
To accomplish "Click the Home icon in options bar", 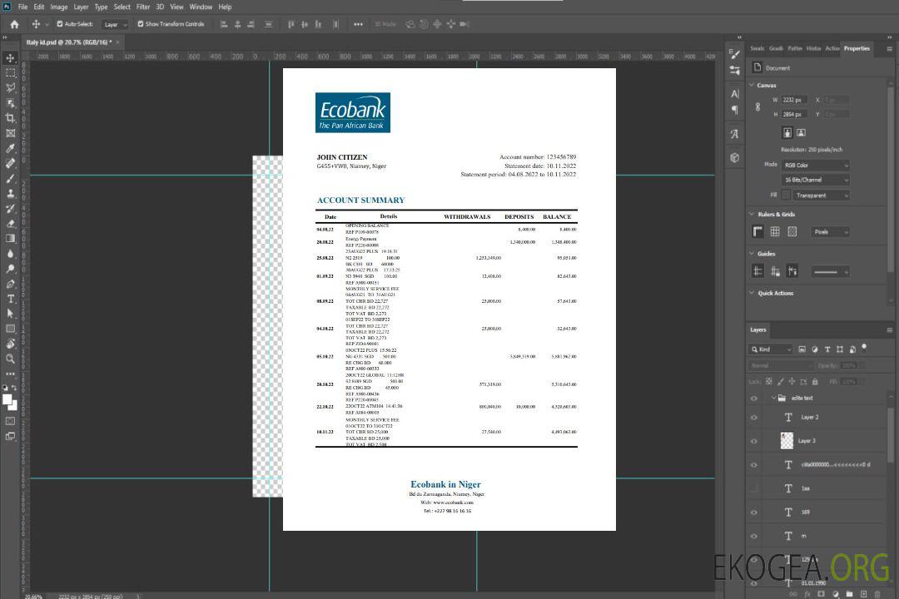I will pos(13,24).
